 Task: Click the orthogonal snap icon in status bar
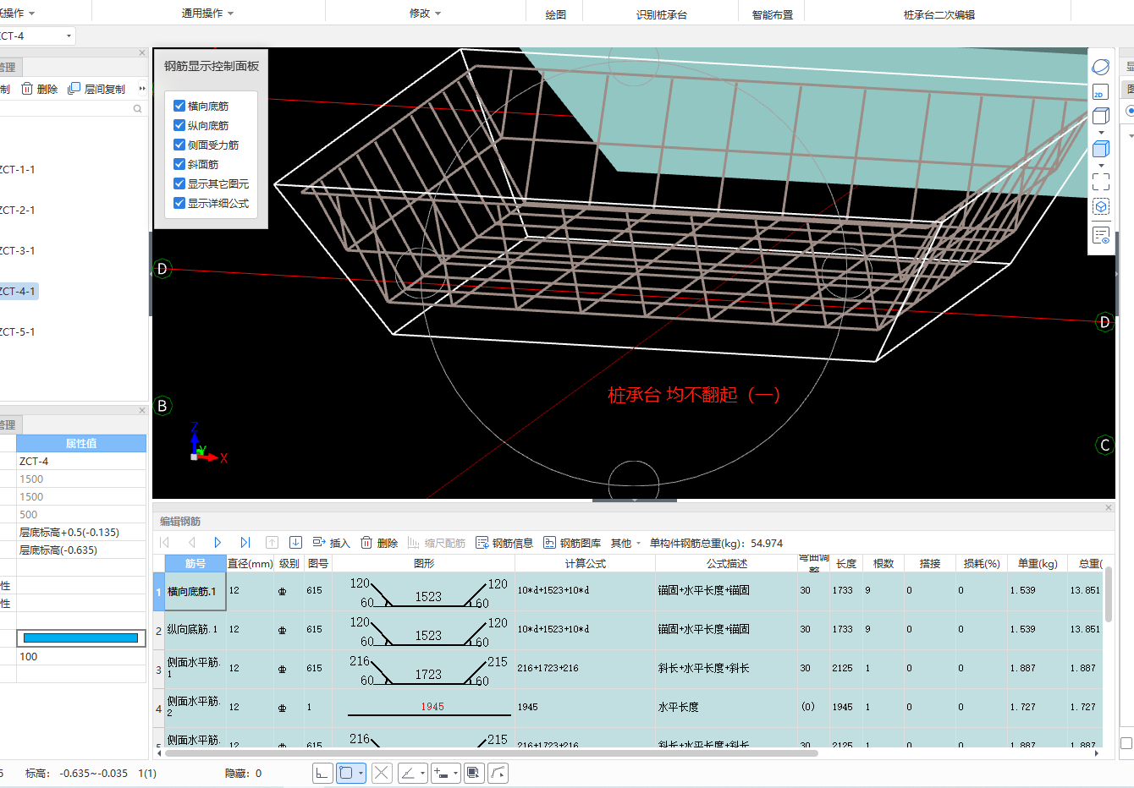[322, 773]
